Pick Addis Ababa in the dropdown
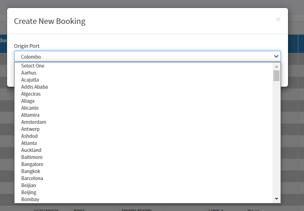The width and height of the screenshot is (304, 211). [144, 87]
